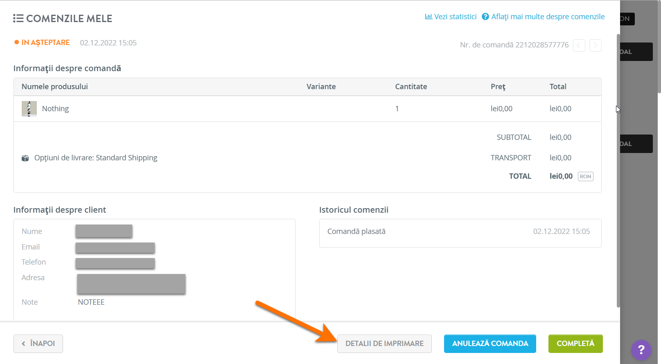Viewport: 661px width, 364px height.
Task: Click the Istoricul comenzii heading
Action: tap(354, 210)
